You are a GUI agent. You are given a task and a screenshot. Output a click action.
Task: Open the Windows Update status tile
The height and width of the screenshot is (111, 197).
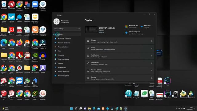pyautogui.click(x=134, y=33)
